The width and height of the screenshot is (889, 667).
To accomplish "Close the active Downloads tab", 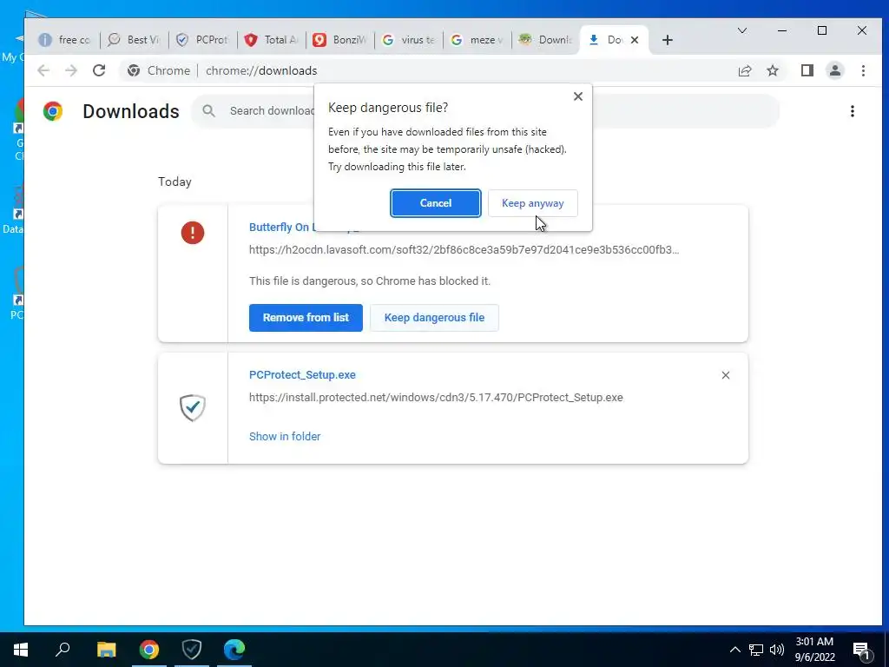I will [x=635, y=40].
